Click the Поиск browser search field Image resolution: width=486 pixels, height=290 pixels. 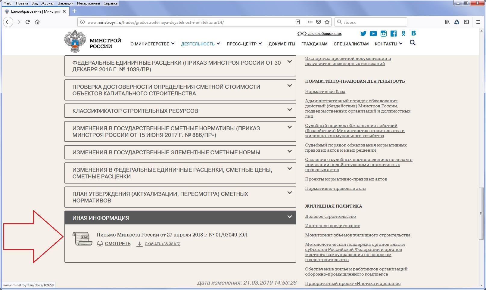coord(373,22)
